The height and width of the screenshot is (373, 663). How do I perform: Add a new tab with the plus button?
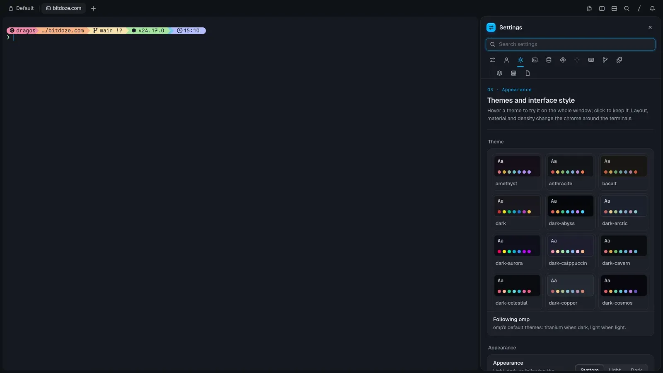[93, 8]
